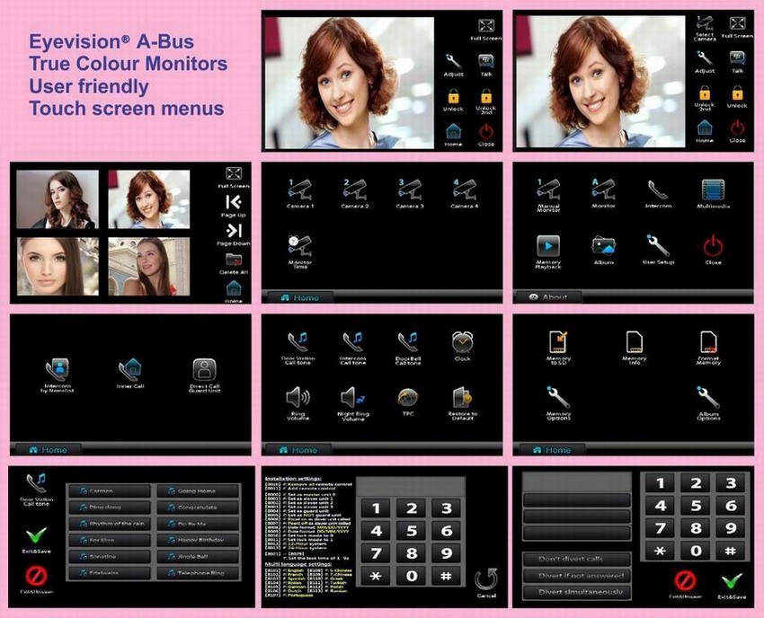764x618 pixels.
Task: Tap Exit&Save check on divert screen
Action: pos(732,581)
